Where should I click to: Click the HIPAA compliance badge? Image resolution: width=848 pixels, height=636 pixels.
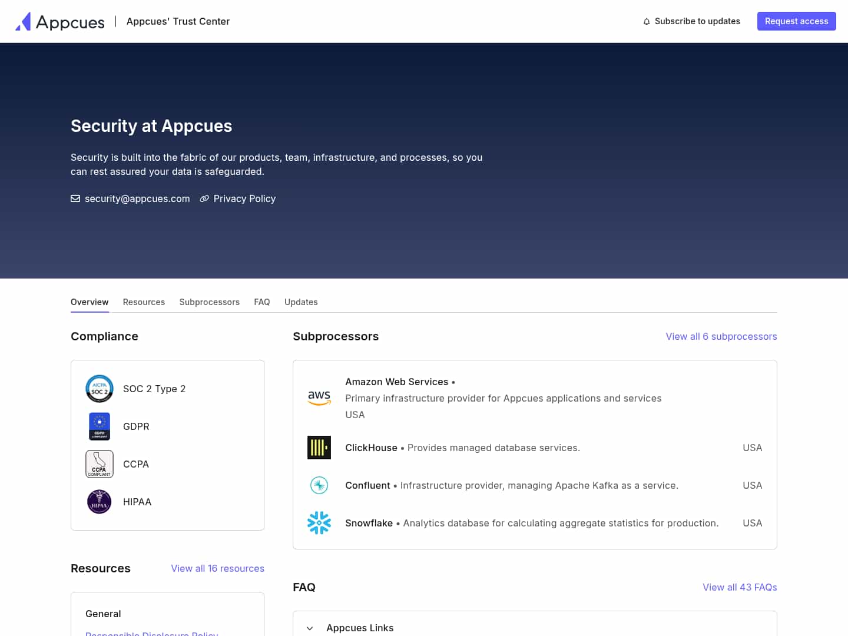point(99,502)
